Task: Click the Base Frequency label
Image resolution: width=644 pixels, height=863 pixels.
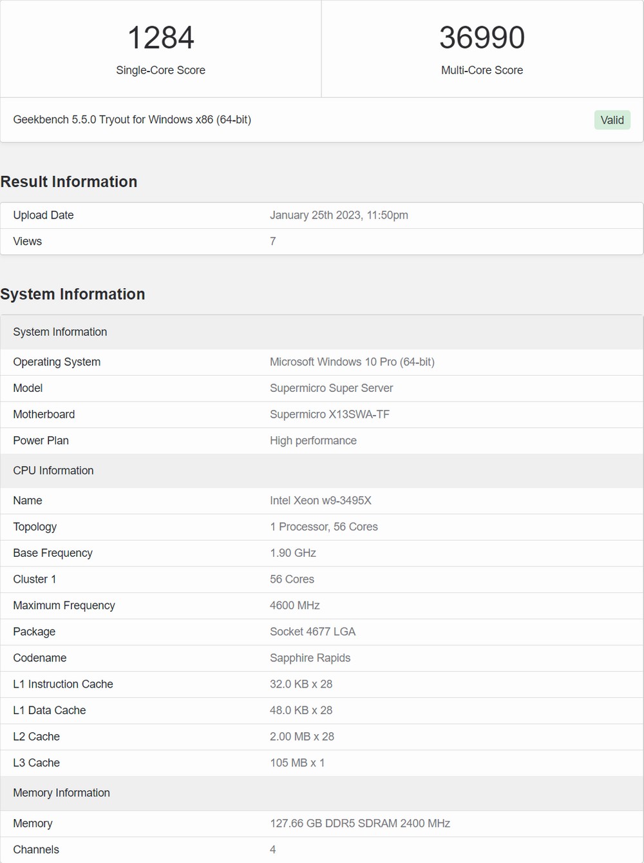Action: tap(53, 553)
